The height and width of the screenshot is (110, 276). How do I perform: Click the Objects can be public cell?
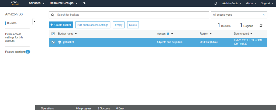[x=170, y=42]
